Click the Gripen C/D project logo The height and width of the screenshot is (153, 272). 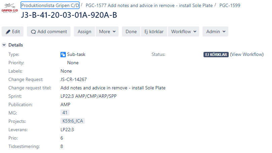pyautogui.click(x=9, y=8)
